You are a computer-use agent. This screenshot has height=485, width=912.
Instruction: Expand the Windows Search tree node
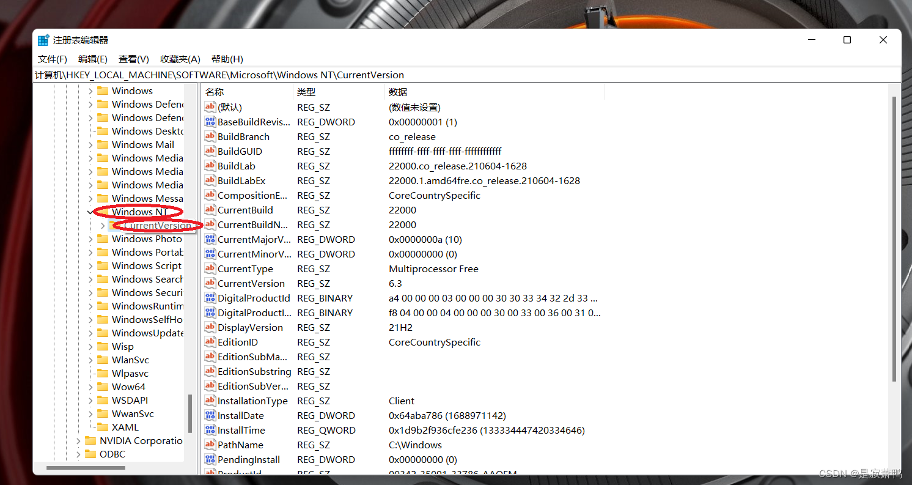tap(90, 280)
